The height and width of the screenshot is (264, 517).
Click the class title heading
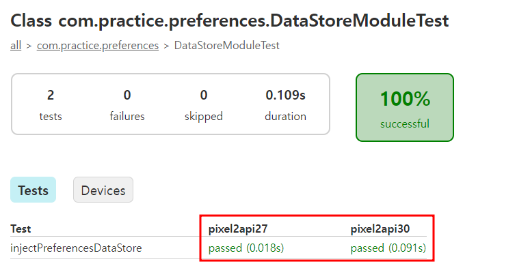click(230, 20)
